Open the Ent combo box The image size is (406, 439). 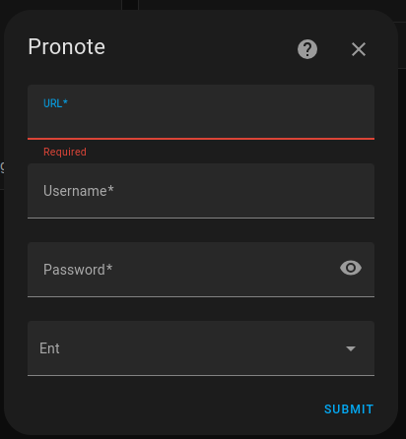click(201, 348)
